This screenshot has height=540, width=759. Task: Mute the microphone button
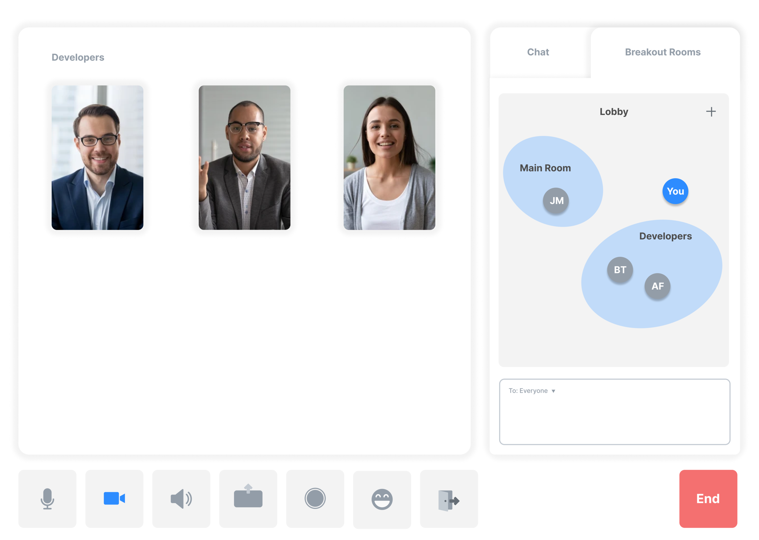(x=47, y=498)
